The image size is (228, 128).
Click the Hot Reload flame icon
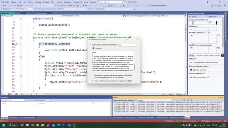pos(69,6)
